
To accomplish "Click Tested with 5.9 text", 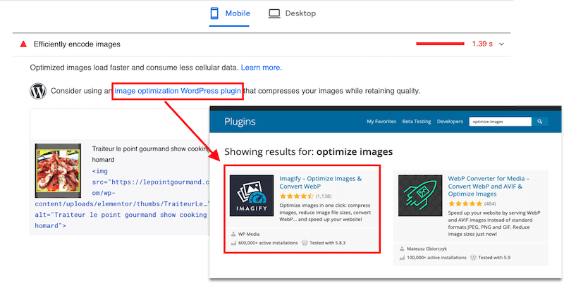I will click(x=494, y=258).
